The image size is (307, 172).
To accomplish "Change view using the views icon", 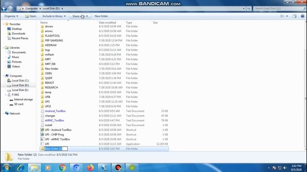I will [282, 16].
